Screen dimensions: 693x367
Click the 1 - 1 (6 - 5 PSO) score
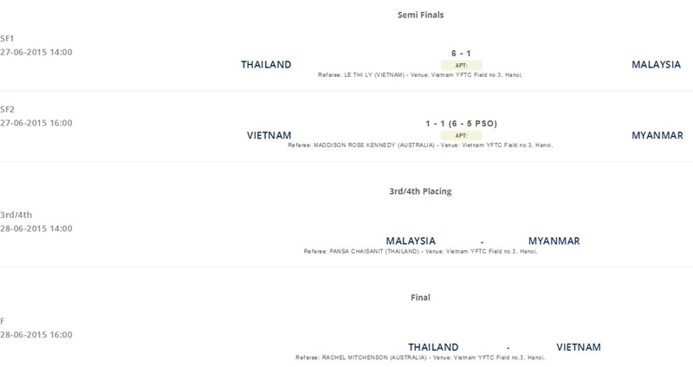point(461,124)
